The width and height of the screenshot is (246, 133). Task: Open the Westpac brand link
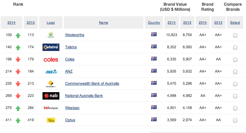click(x=72, y=108)
